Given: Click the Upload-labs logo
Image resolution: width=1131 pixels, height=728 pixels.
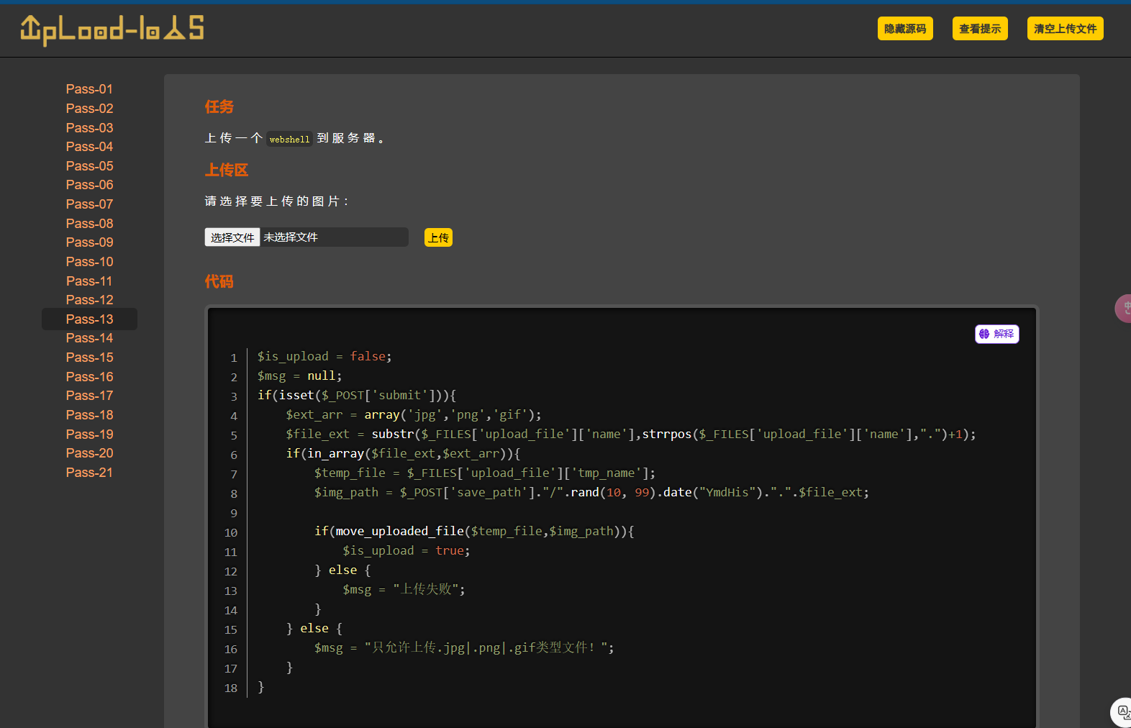Looking at the screenshot, I should click(x=112, y=29).
